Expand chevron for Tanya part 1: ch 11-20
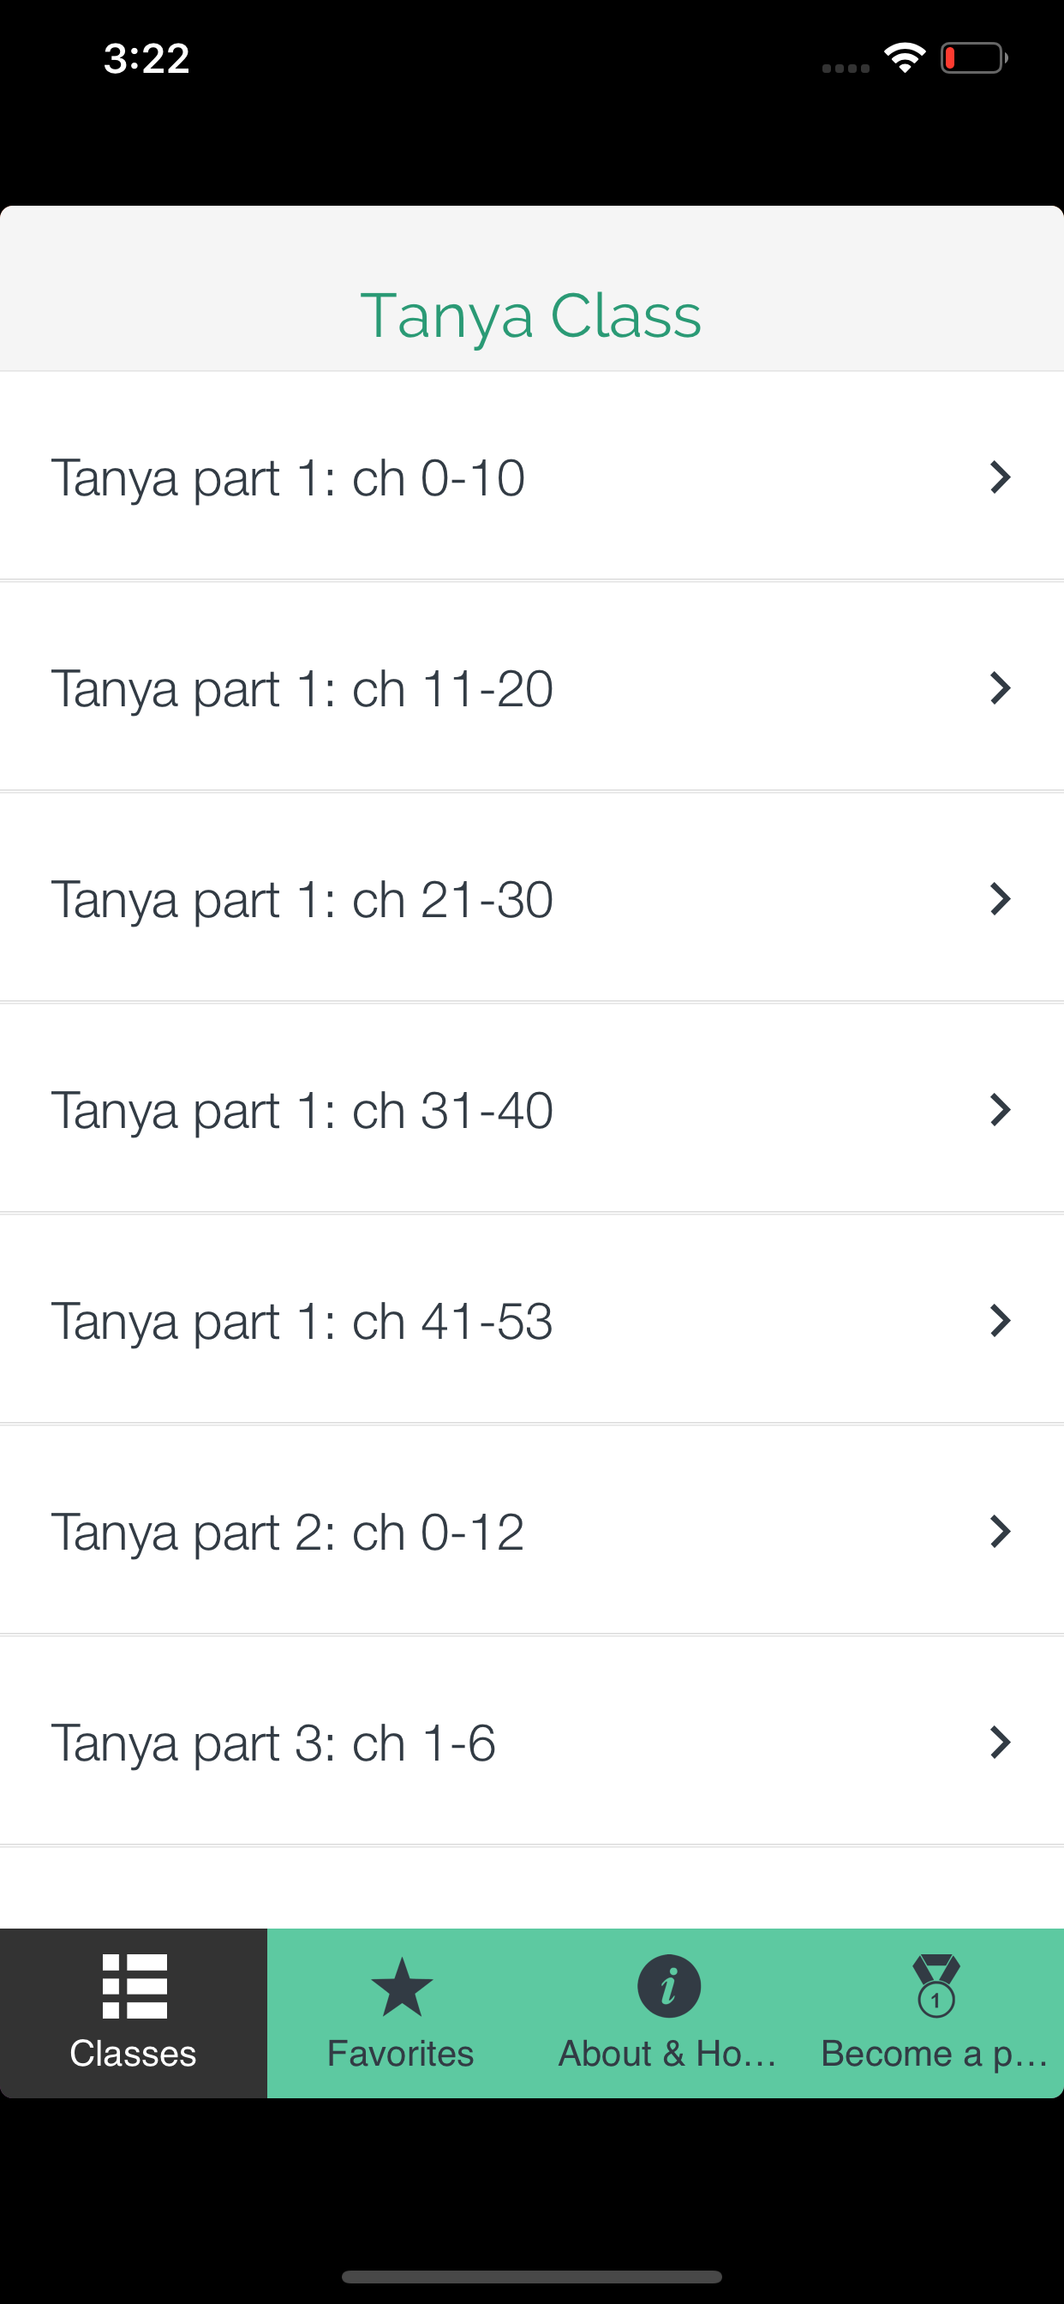The height and width of the screenshot is (2304, 1064). point(1001,688)
